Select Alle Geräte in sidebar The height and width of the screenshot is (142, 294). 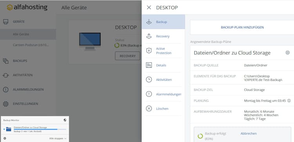[x=28, y=34]
